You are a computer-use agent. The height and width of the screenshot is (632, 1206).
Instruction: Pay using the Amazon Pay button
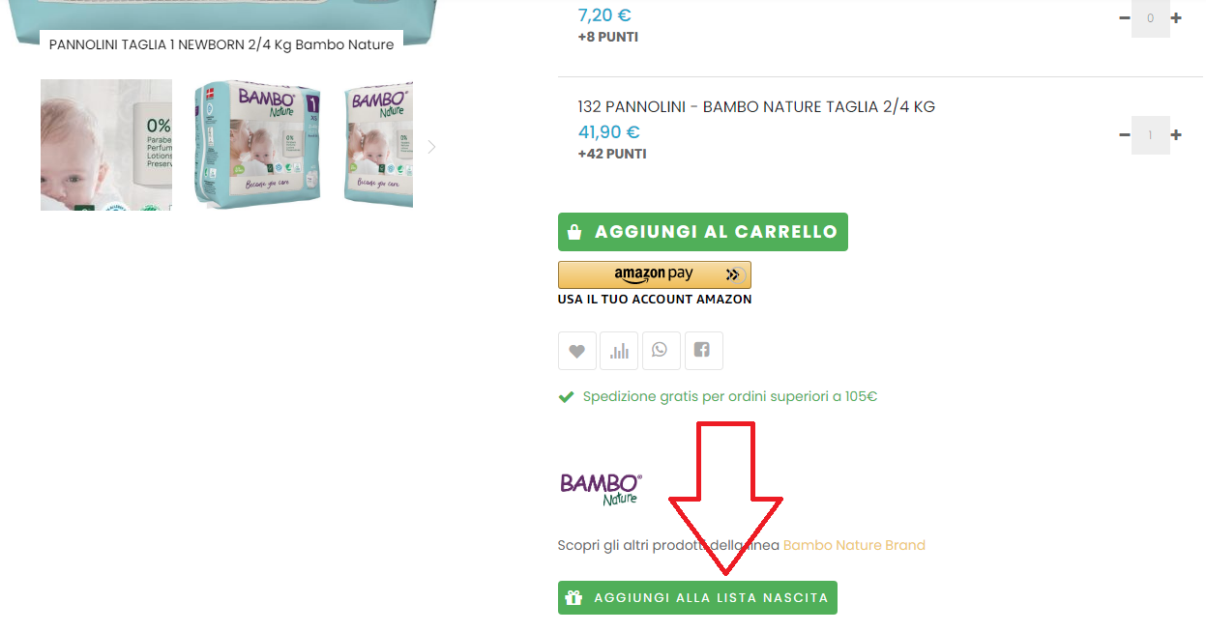tap(655, 274)
